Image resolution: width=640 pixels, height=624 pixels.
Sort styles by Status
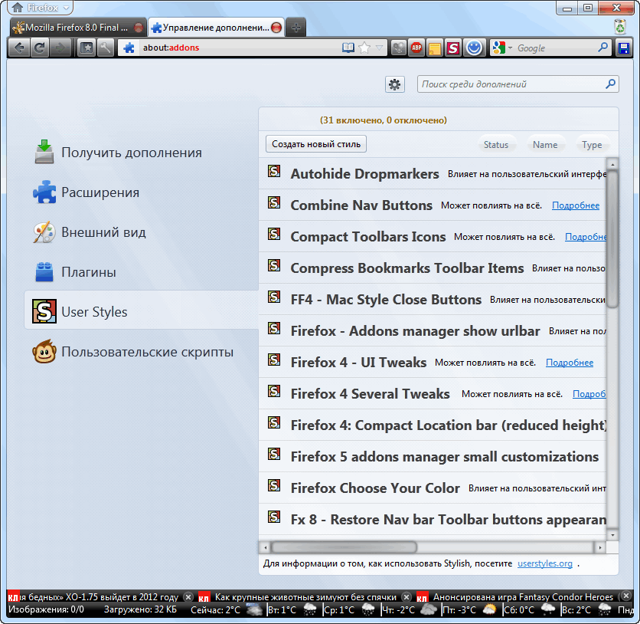(495, 144)
